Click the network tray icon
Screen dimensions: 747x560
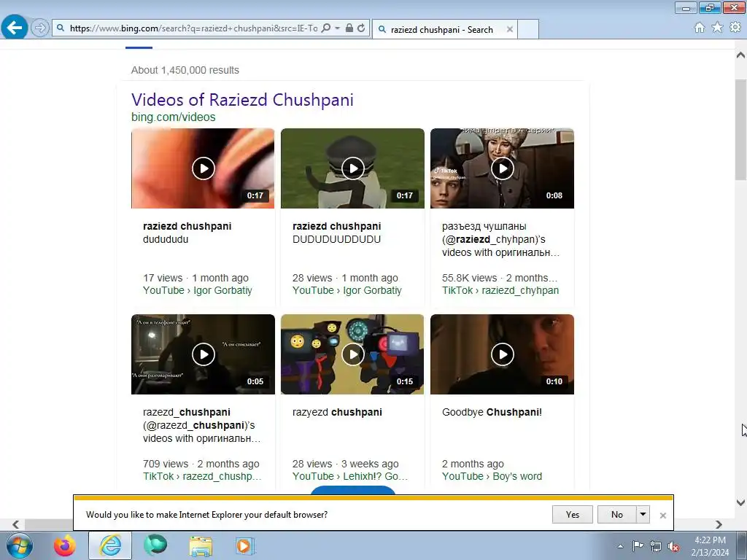tap(656, 546)
